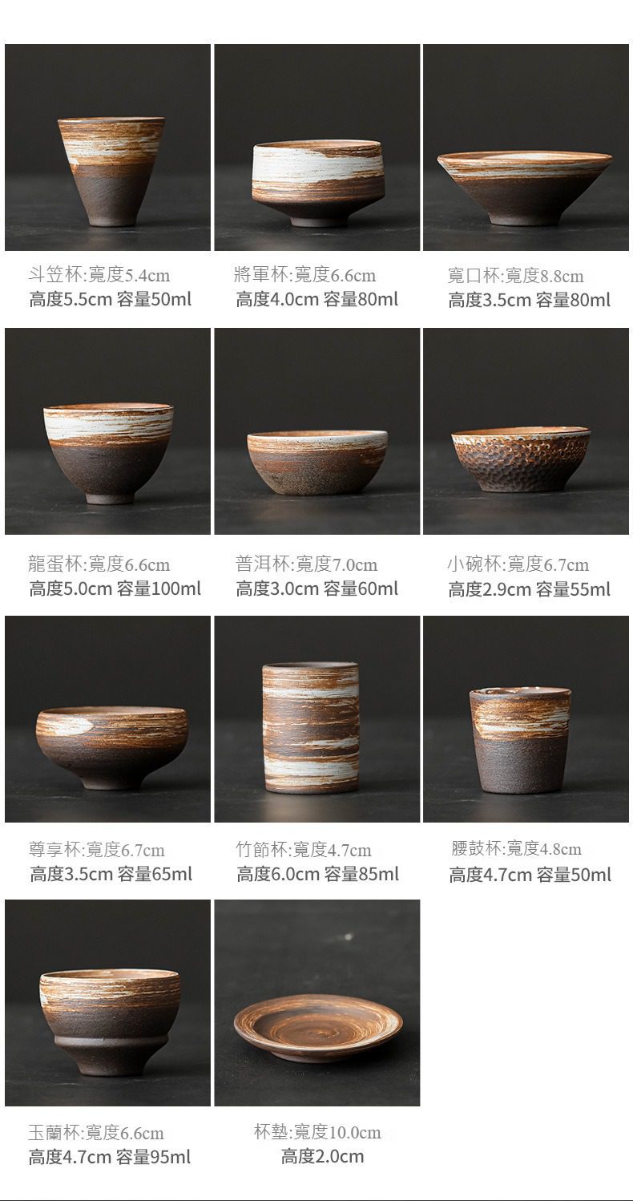The image size is (633, 1201).
Task: Click the 尊享杯 footed bowl photo
Action: (x=107, y=719)
